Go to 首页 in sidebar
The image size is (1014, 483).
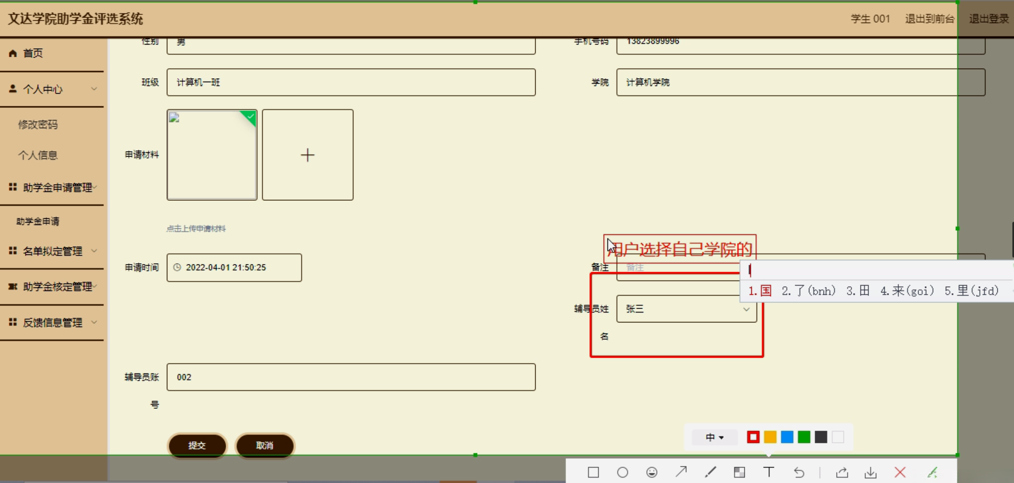(32, 53)
